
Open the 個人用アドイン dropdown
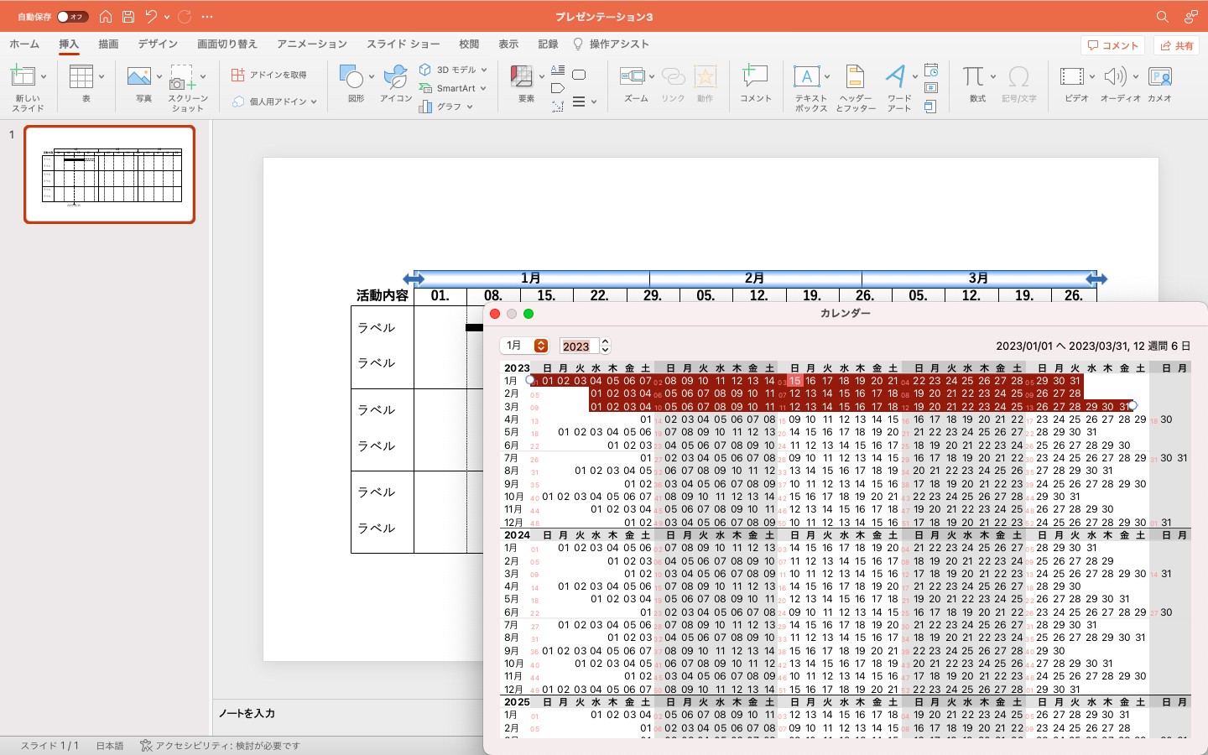pos(274,102)
